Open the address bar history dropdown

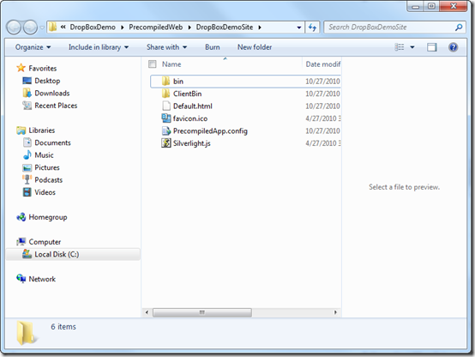tap(299, 27)
